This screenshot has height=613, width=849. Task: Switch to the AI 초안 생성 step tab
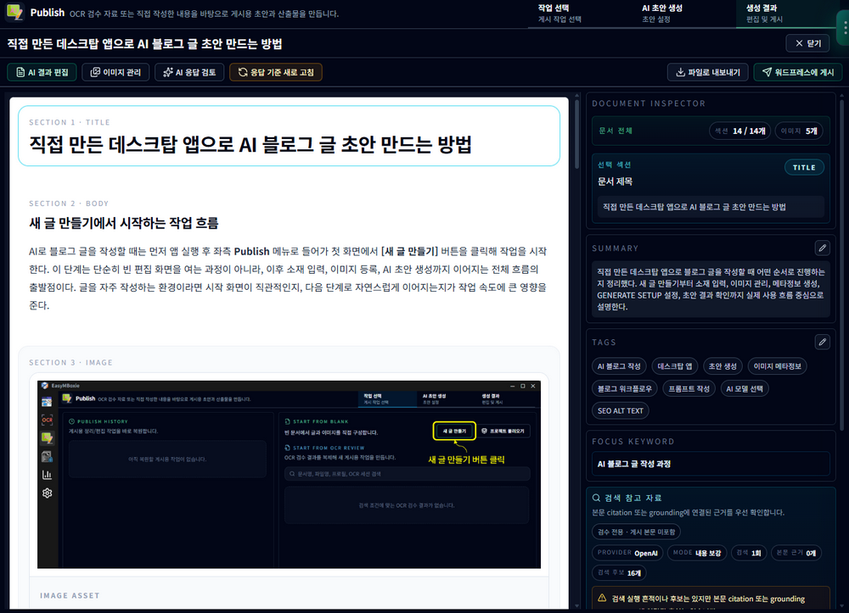[x=684, y=14]
